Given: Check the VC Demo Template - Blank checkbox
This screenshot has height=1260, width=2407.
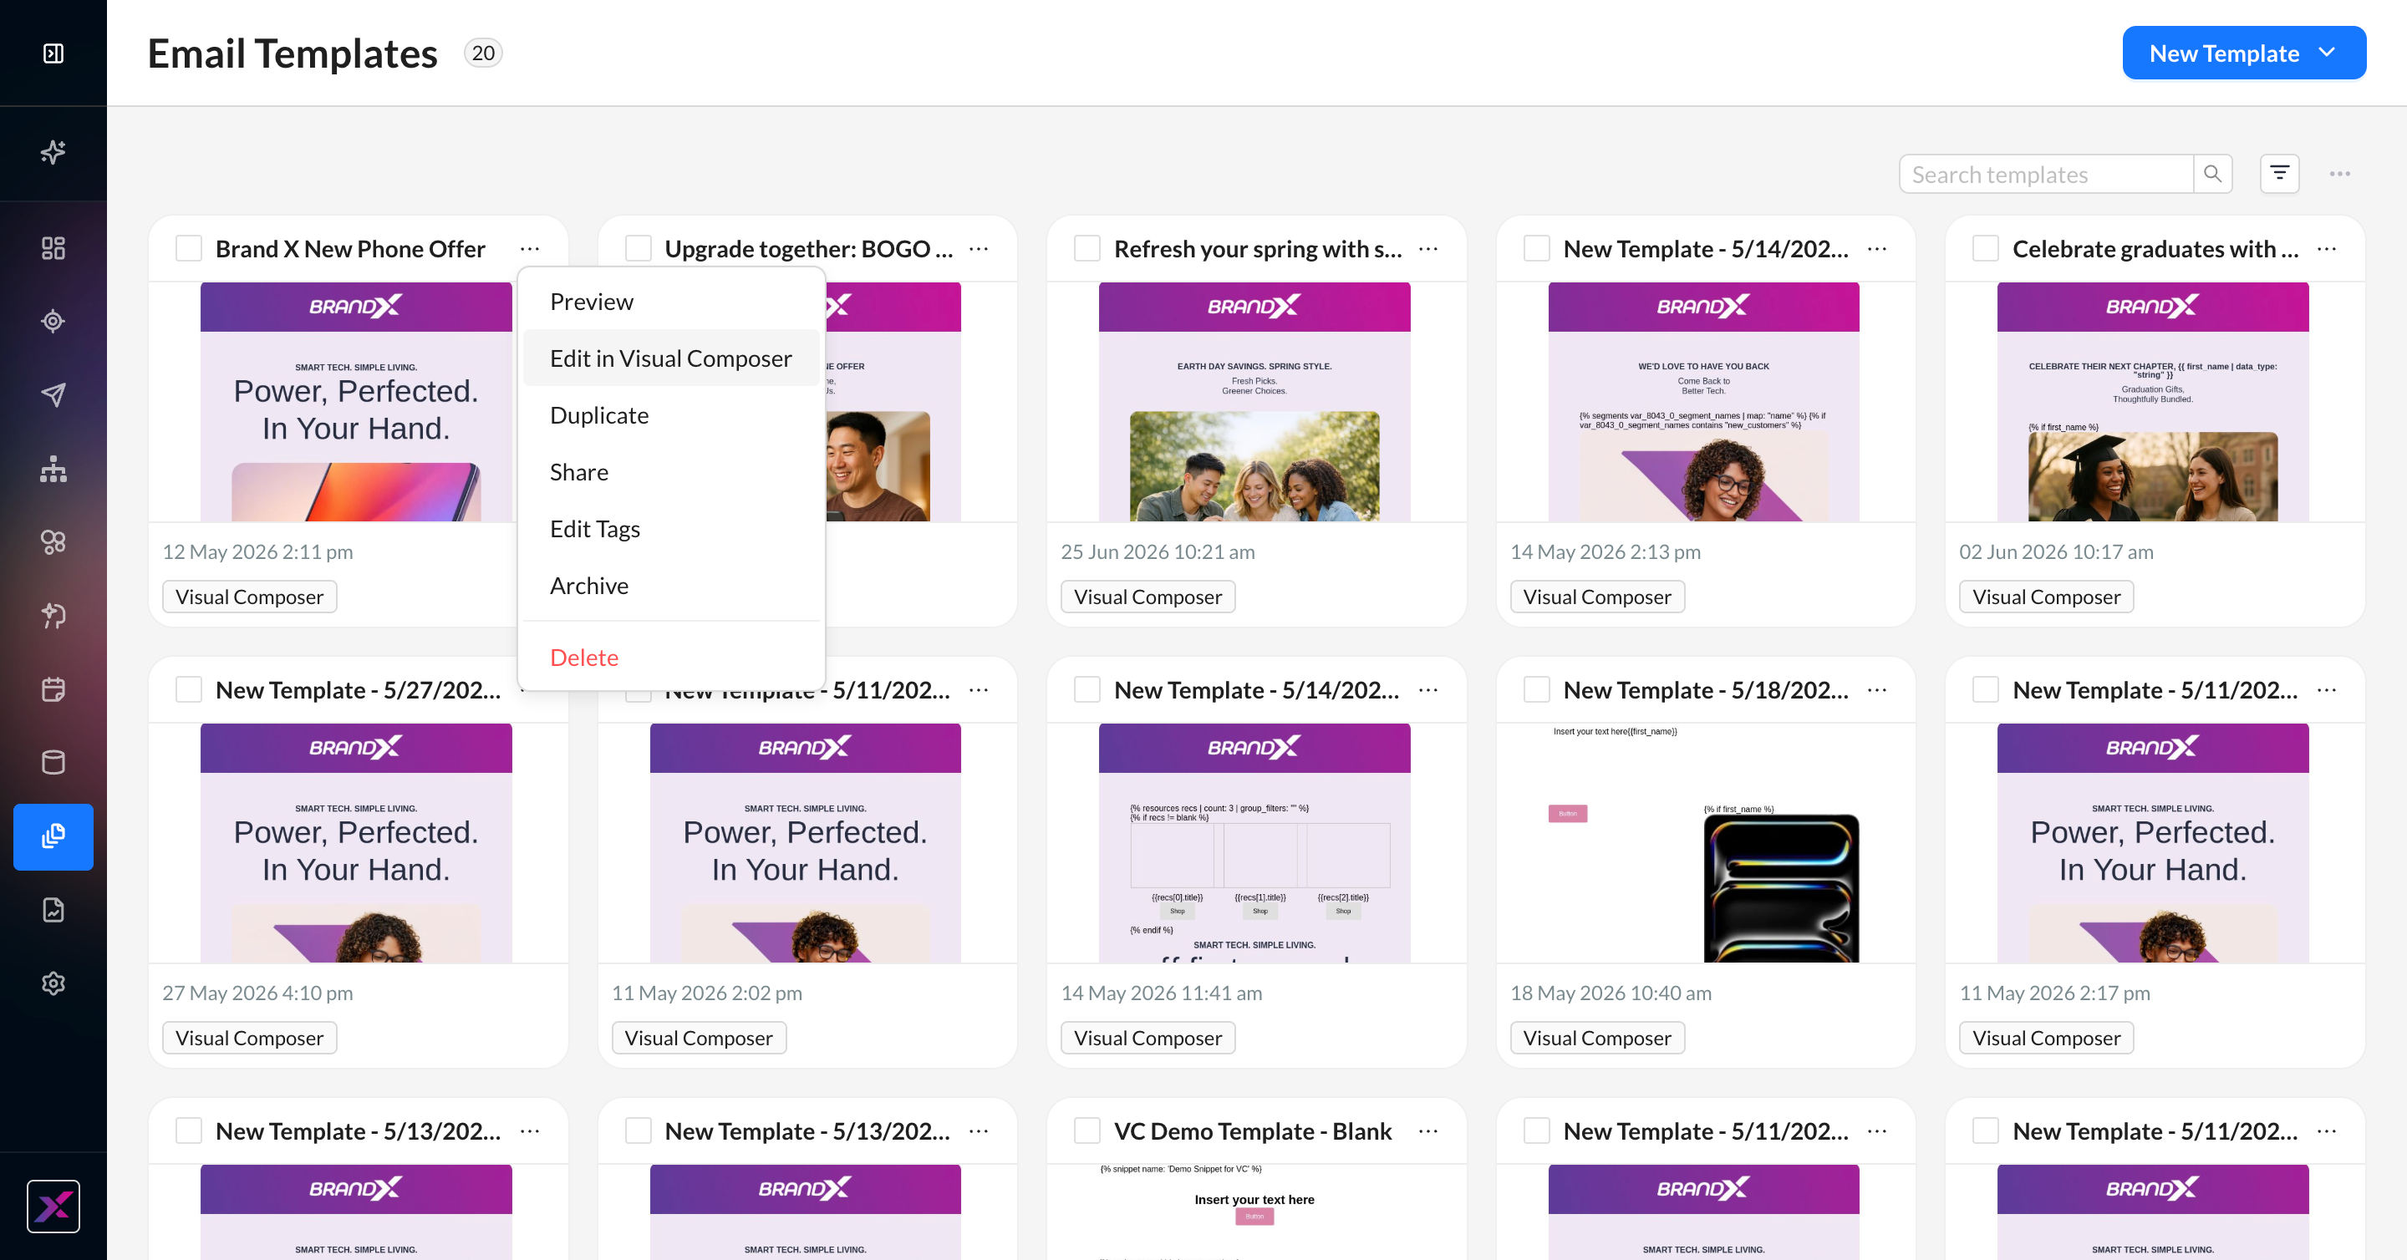Looking at the screenshot, I should [1086, 1131].
